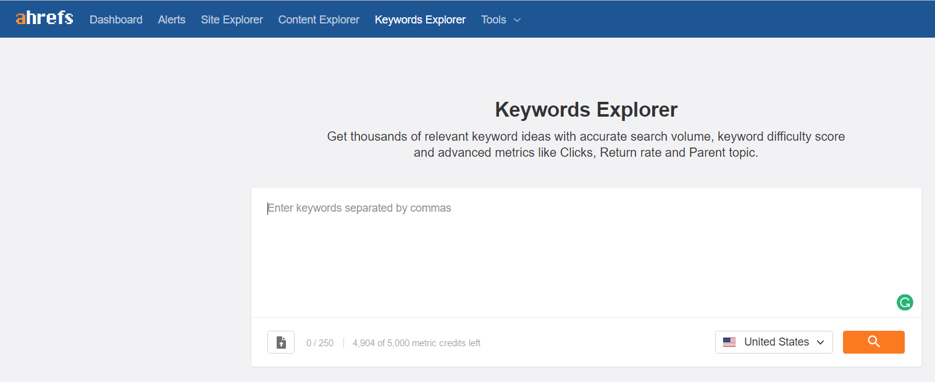This screenshot has height=382, width=935.
Task: Click the magnifying glass search icon
Action: pyautogui.click(x=873, y=342)
